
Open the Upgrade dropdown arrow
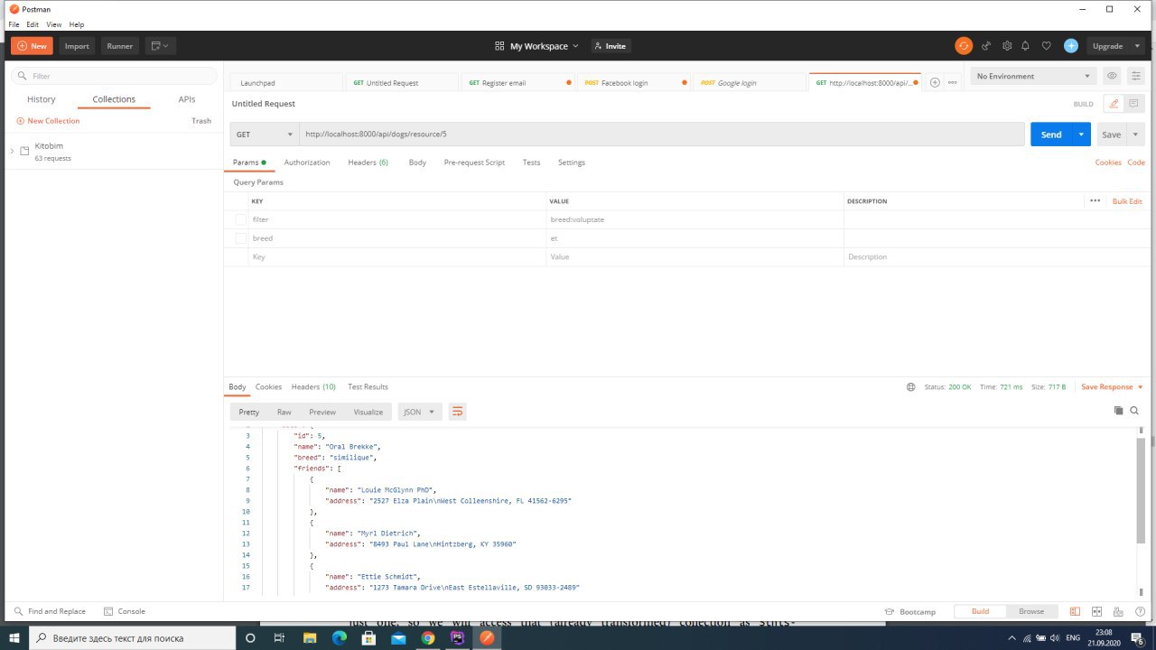point(1136,46)
